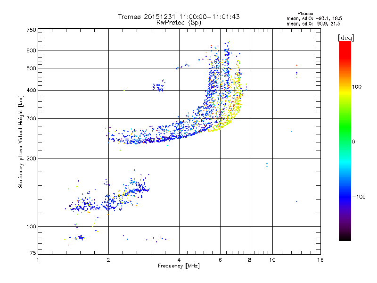377x283 pixels.
Task: Click the isolated echo cluster near 3.3 MHz, 400 km
Action: click(159, 85)
